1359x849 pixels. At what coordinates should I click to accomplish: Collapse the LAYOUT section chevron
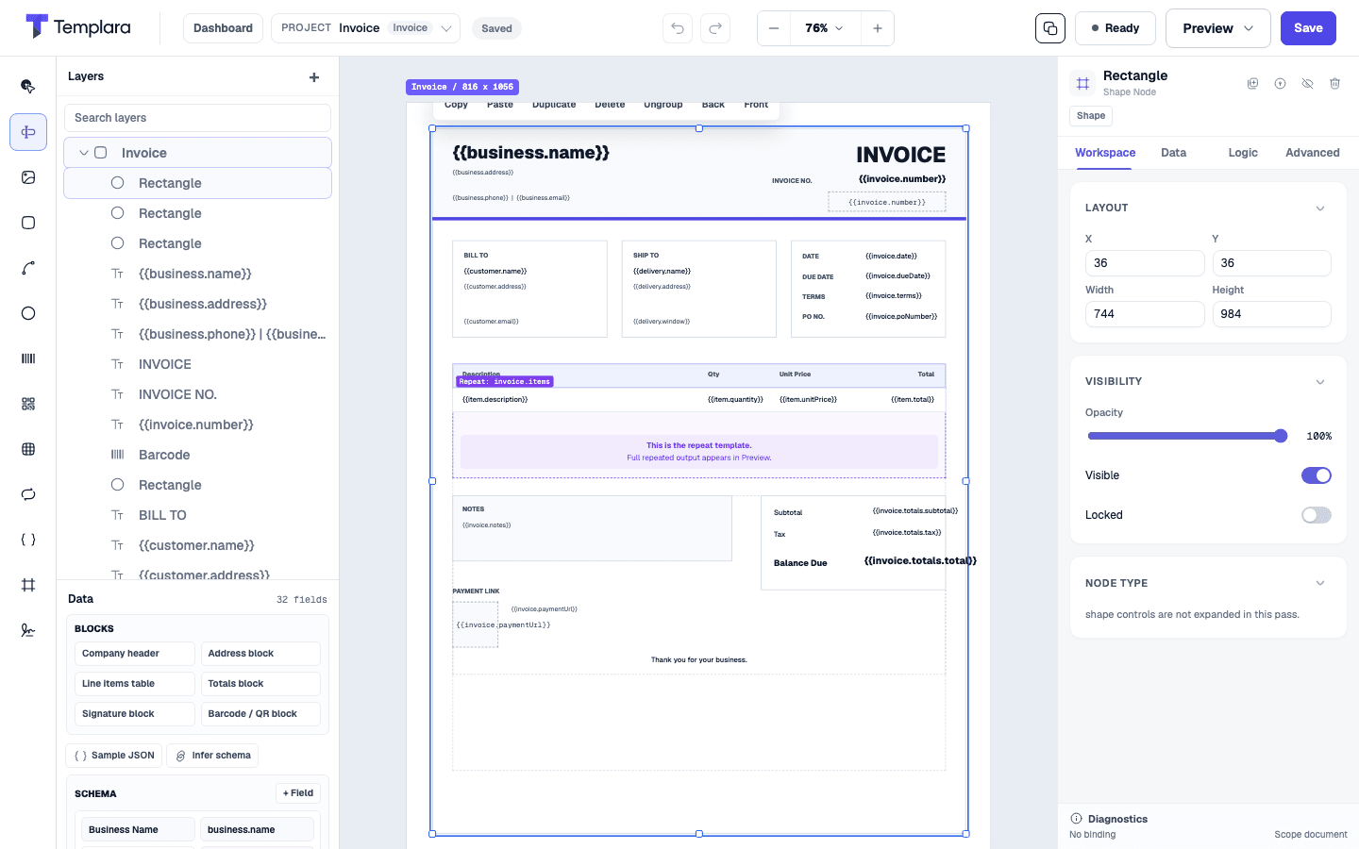coord(1320,208)
